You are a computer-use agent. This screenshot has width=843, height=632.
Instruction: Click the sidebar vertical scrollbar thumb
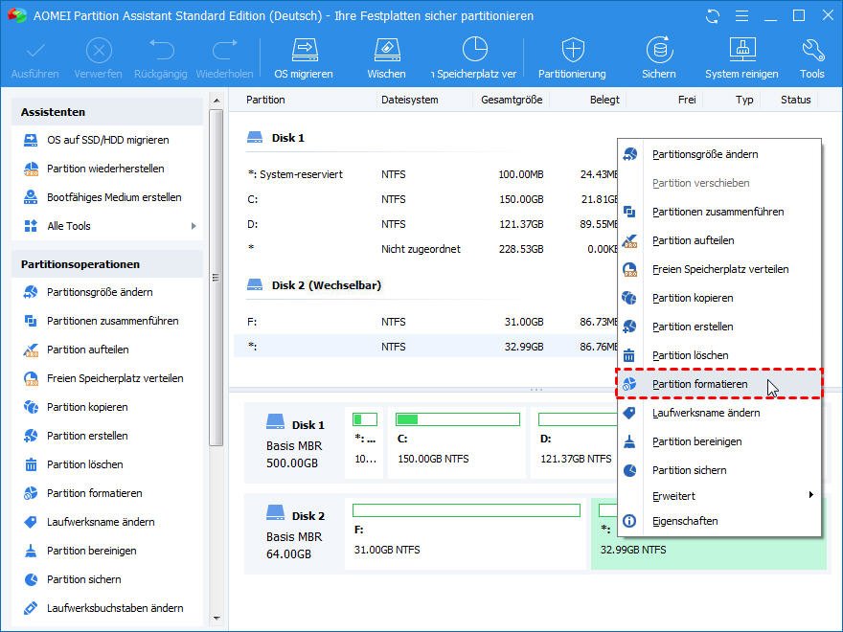(x=216, y=278)
